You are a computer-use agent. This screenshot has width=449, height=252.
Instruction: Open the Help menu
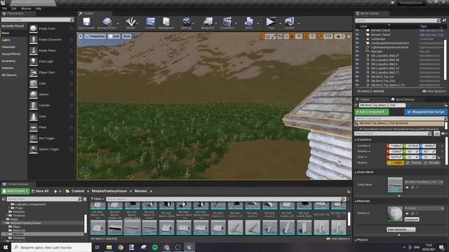pos(39,8)
